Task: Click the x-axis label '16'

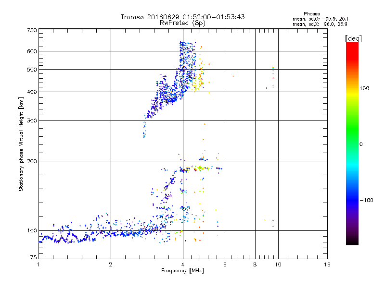Action: (327, 264)
